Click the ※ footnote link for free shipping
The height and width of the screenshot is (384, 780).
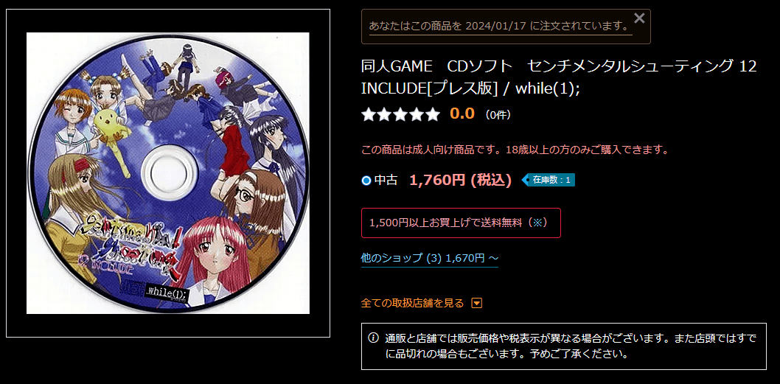(537, 223)
